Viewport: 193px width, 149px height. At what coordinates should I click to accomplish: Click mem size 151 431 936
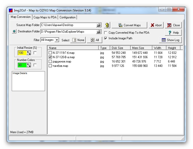click(140, 57)
